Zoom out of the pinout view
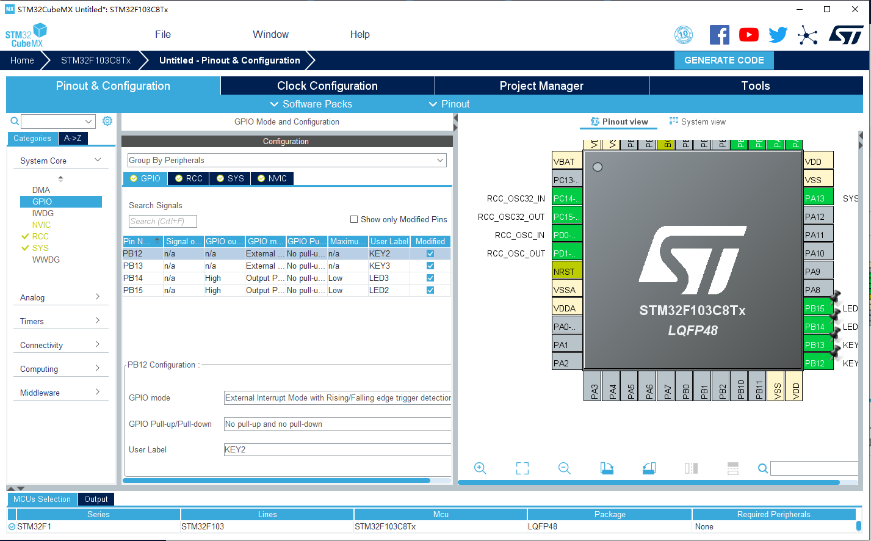Screen dimensions: 871x541 coord(565,468)
